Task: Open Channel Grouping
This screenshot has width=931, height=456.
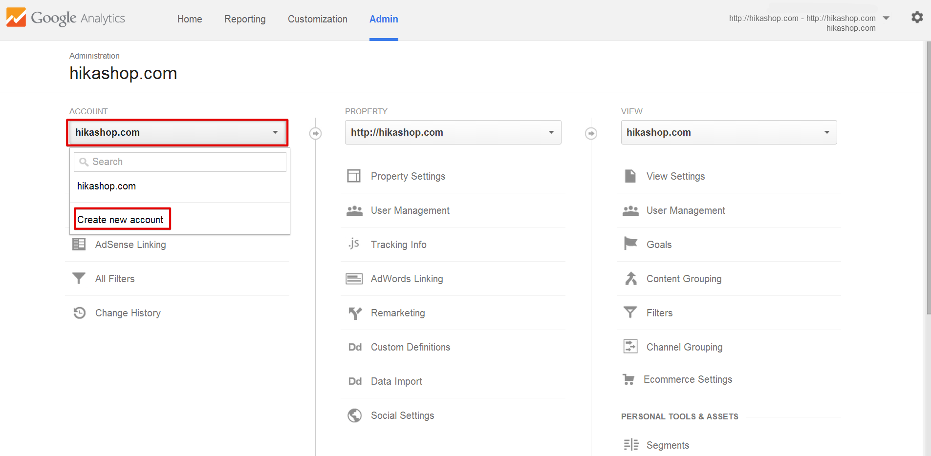Action: (x=685, y=347)
